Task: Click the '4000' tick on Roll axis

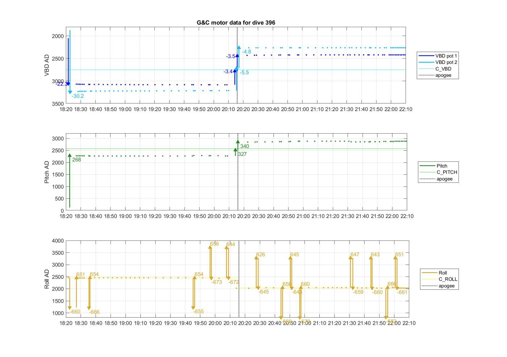Action: 58,241
